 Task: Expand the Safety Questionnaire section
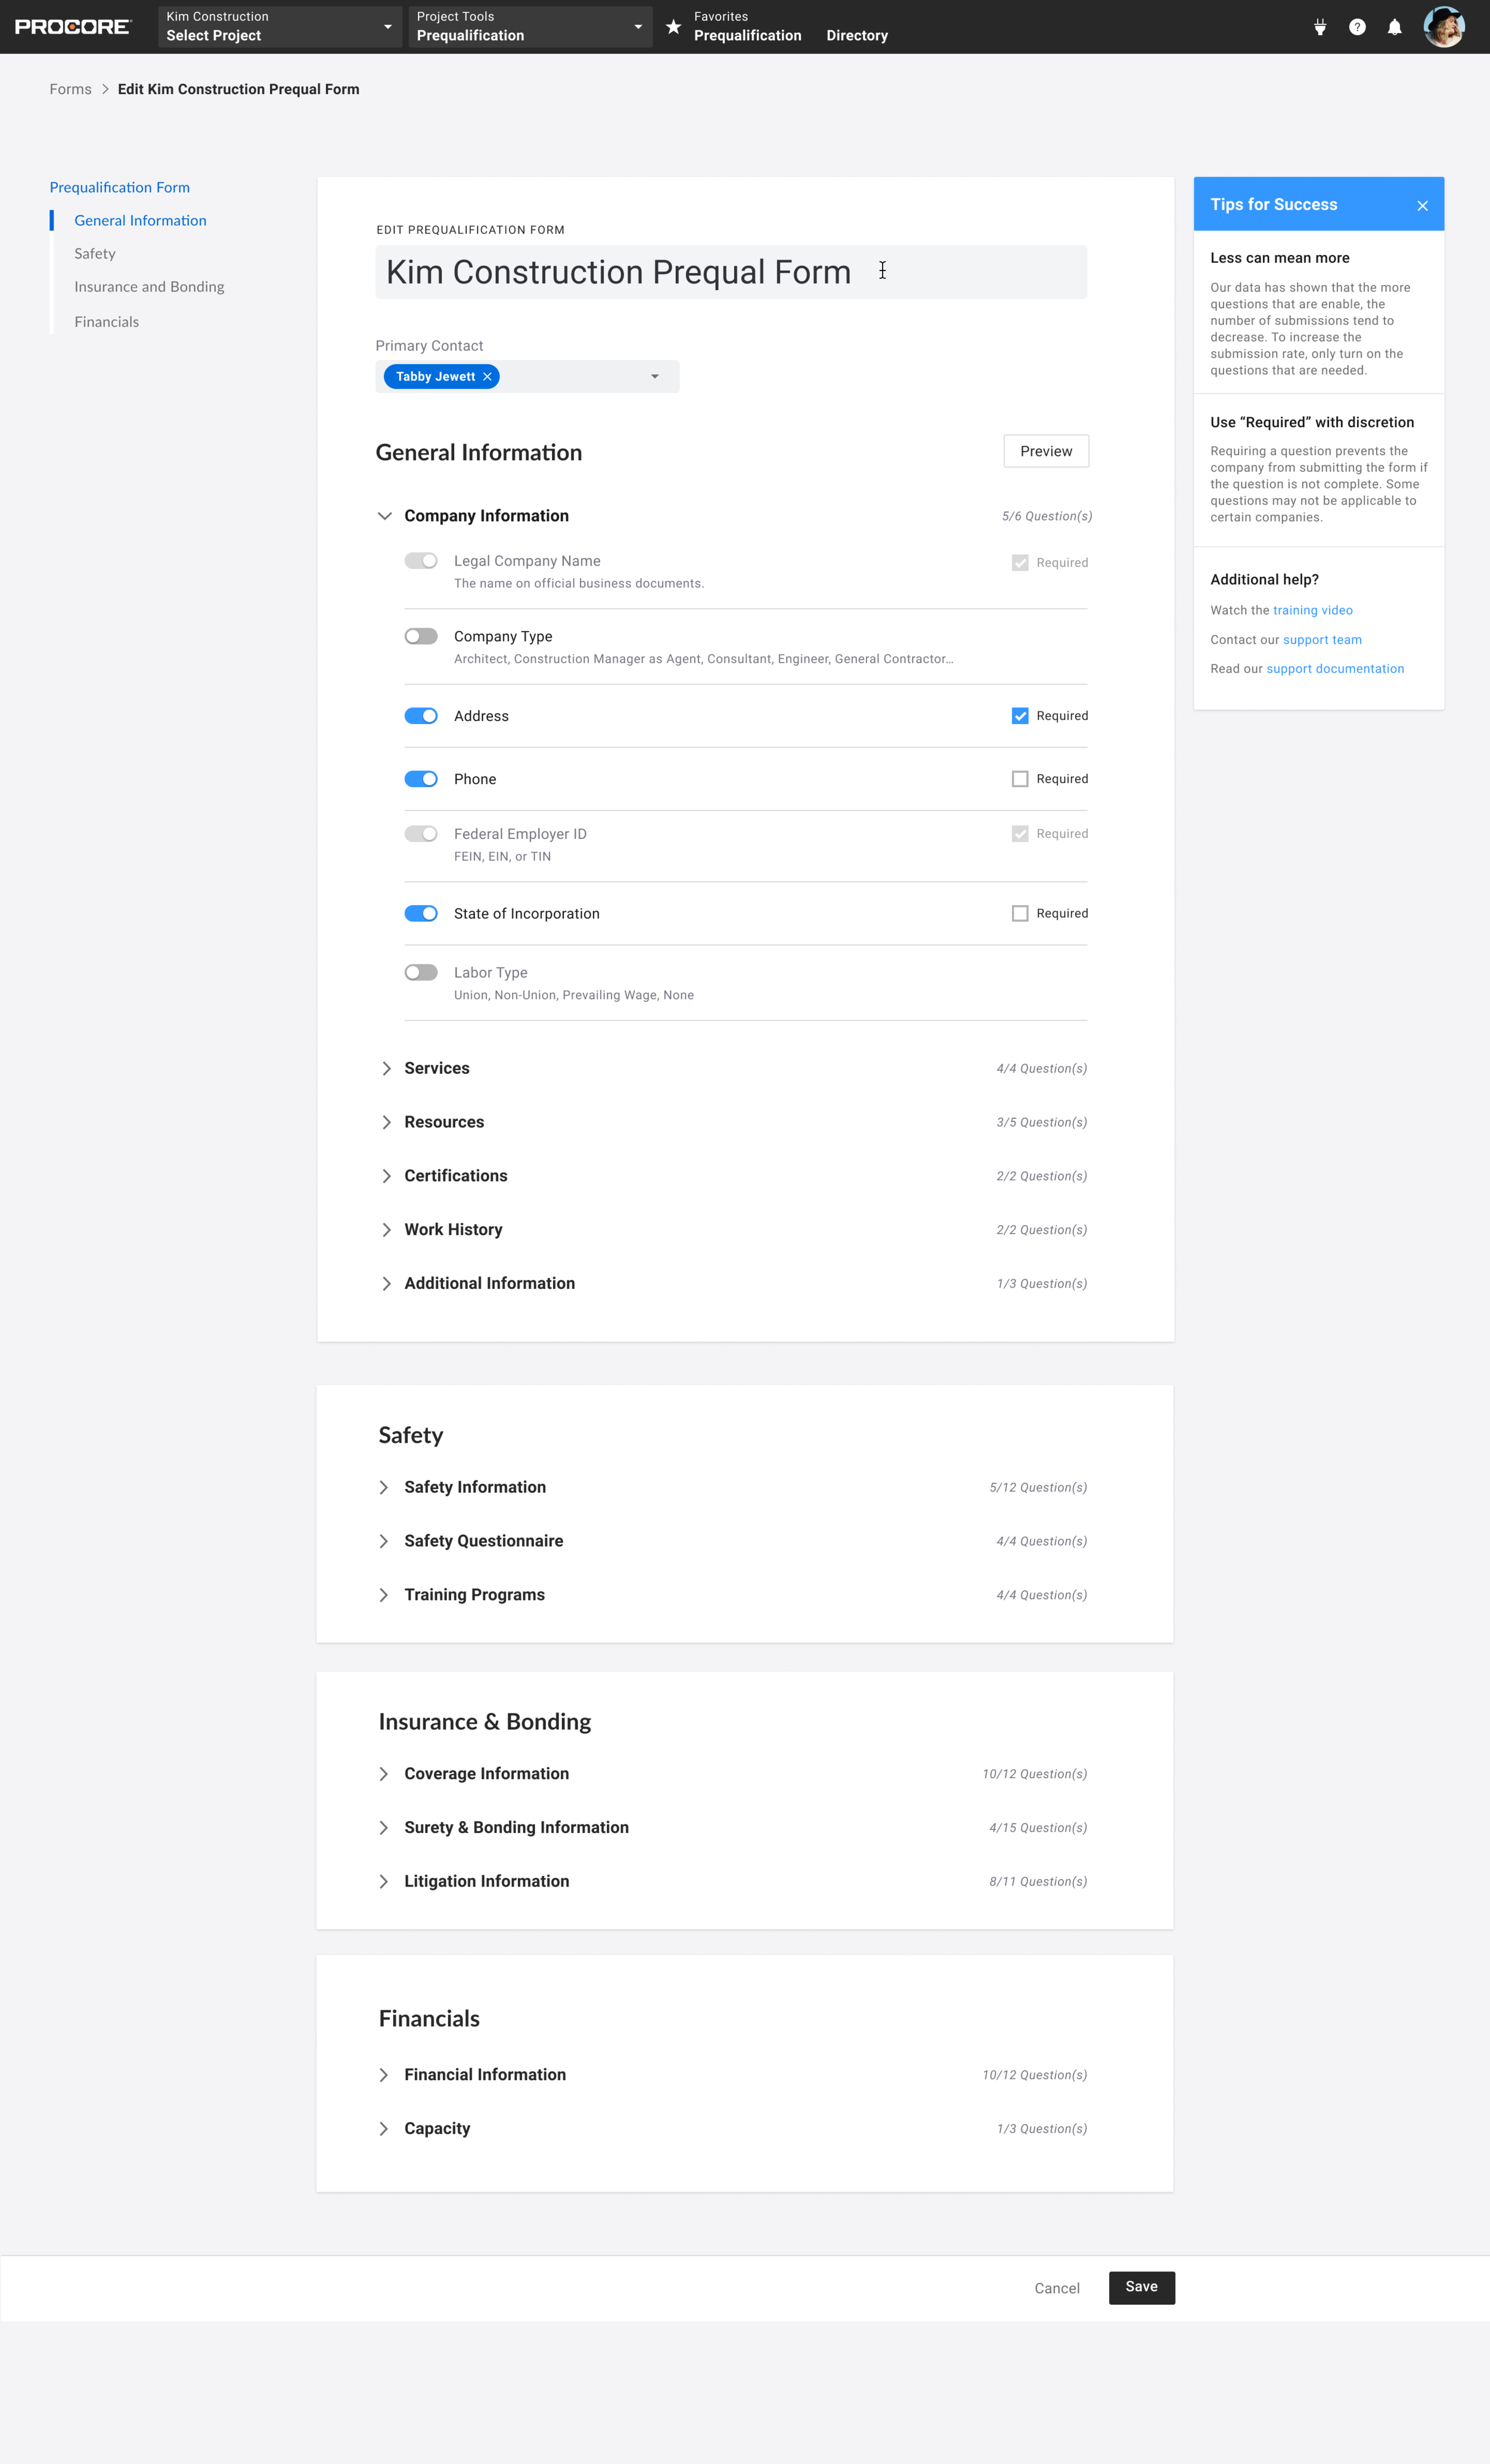point(384,1541)
